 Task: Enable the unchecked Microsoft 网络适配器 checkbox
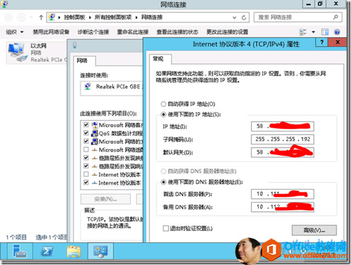(86, 149)
